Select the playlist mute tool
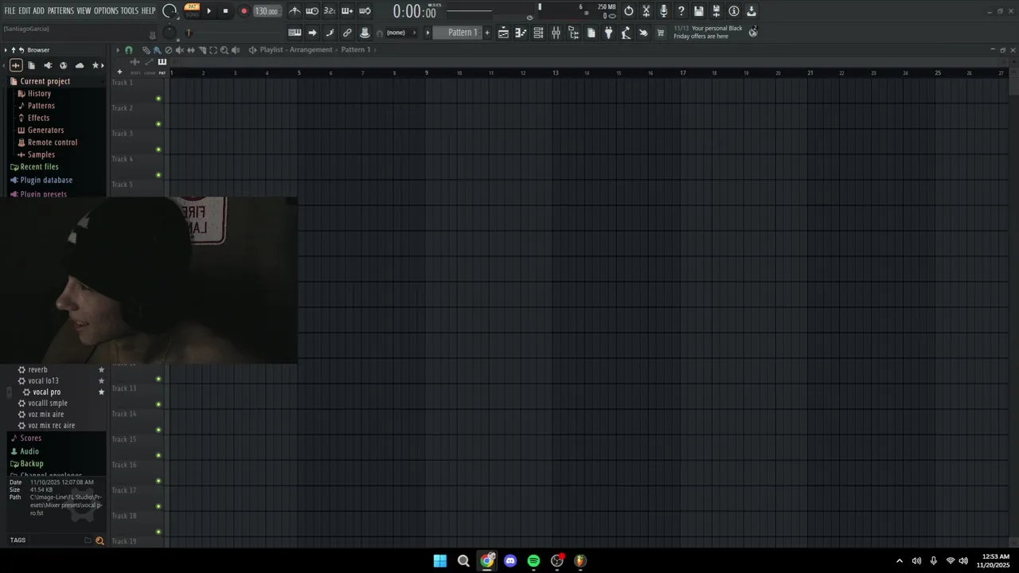This screenshot has width=1019, height=573. pyautogui.click(x=179, y=50)
